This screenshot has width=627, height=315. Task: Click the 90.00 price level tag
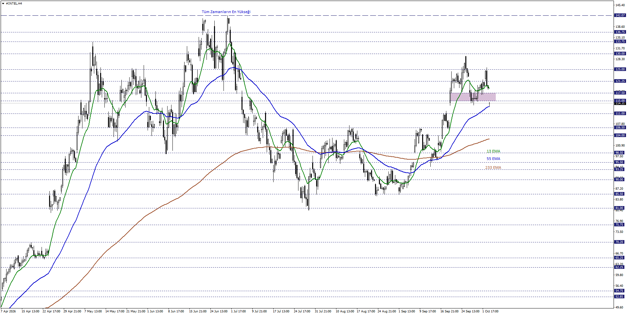click(x=619, y=180)
